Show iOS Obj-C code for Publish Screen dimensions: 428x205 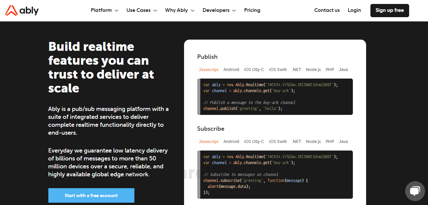click(x=254, y=69)
